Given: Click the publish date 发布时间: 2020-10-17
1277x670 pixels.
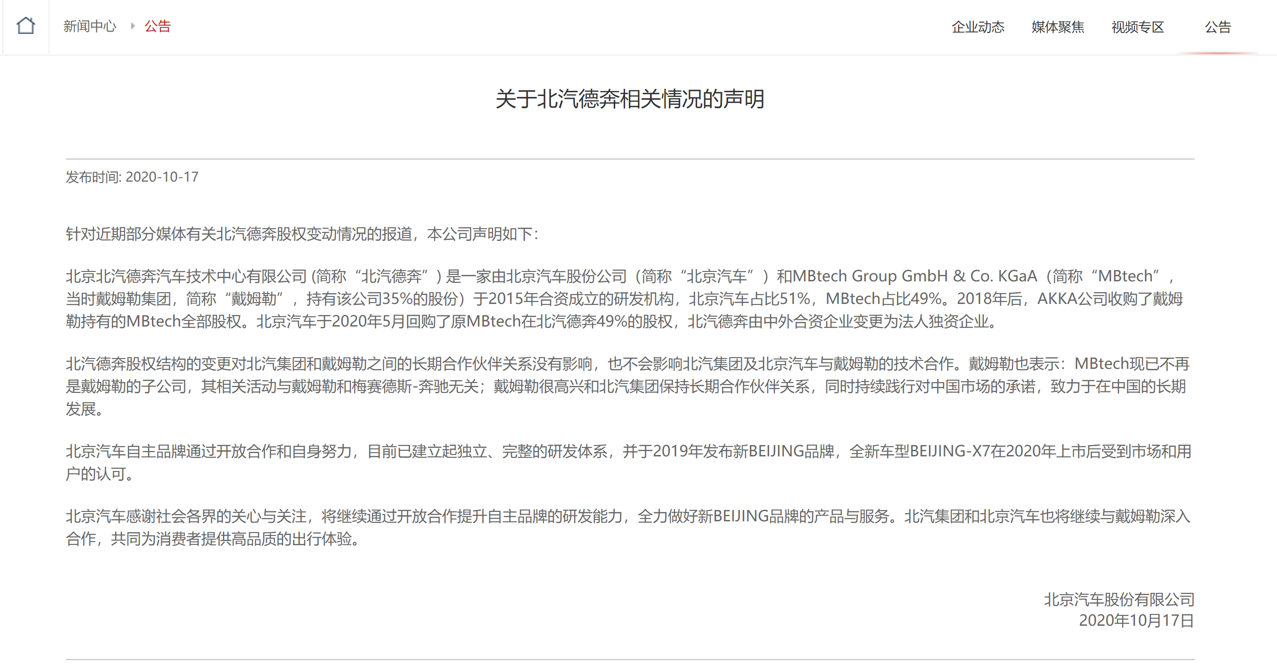Looking at the screenshot, I should tap(132, 177).
